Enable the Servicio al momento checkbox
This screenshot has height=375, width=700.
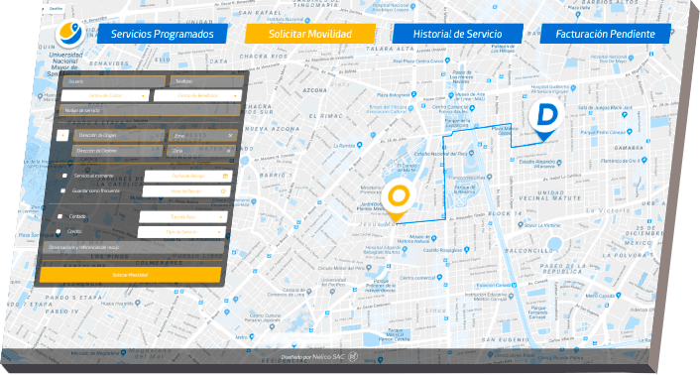[x=64, y=176]
